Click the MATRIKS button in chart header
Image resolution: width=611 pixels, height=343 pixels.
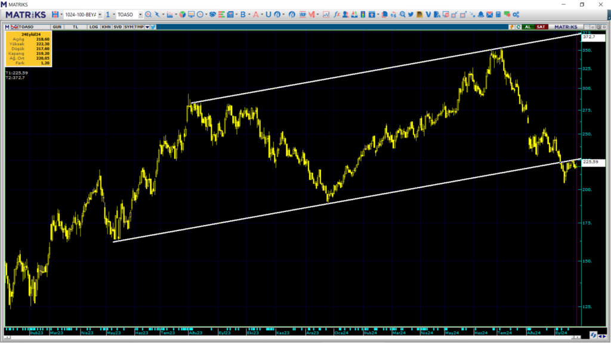[x=566, y=27]
